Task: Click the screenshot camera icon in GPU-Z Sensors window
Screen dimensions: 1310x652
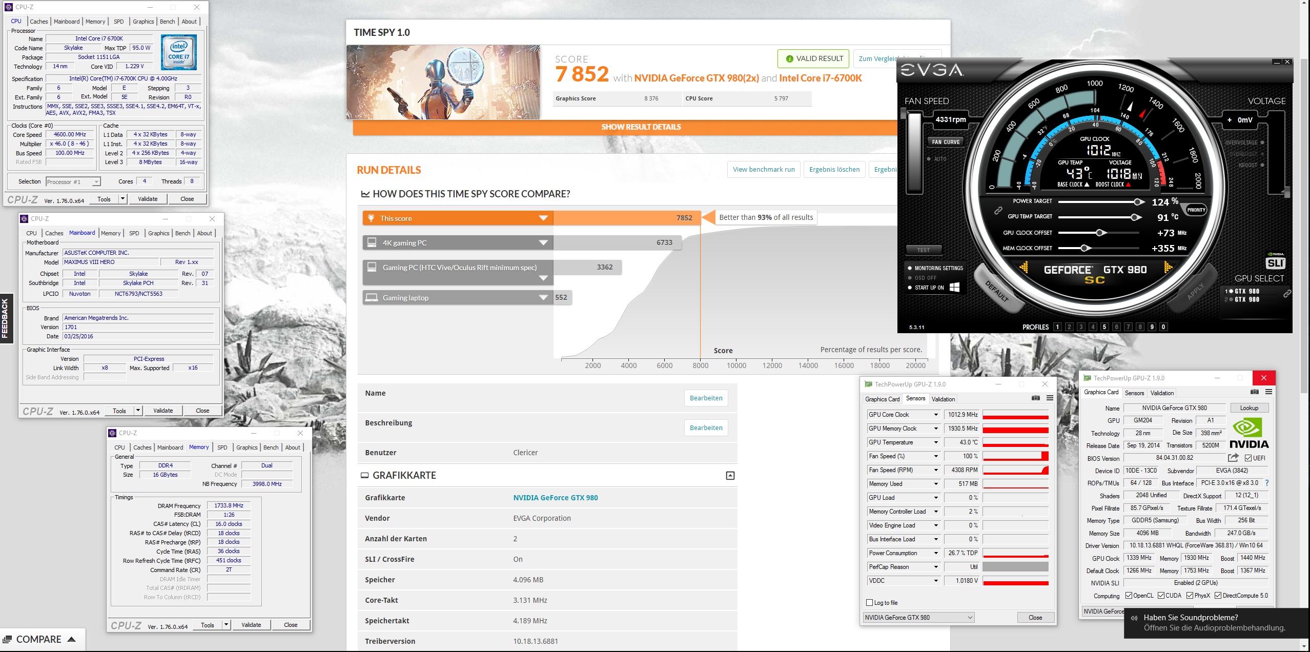Action: coord(1035,398)
